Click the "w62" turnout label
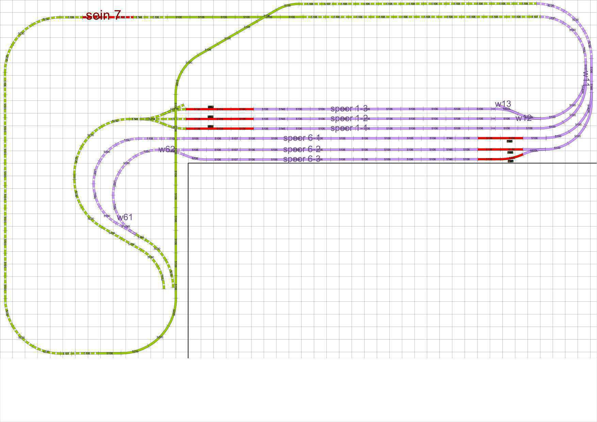Image resolution: width=597 pixels, height=422 pixels. point(167,149)
